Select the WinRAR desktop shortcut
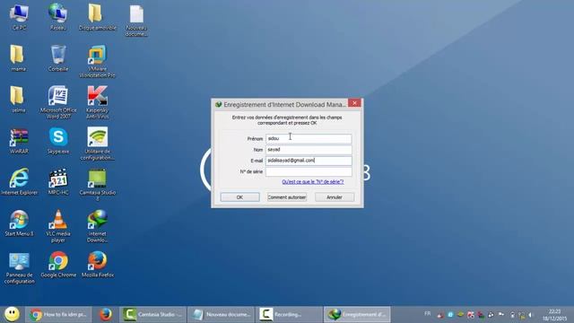Screen dimensions: 574x323 pos(19,141)
